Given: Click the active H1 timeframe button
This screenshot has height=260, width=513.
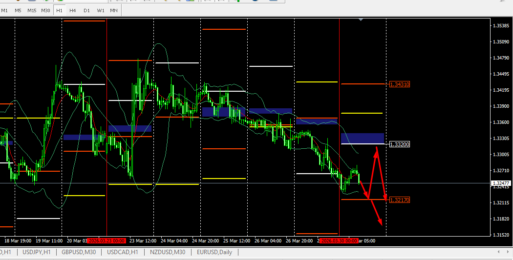Looking at the screenshot, I should click(x=59, y=10).
